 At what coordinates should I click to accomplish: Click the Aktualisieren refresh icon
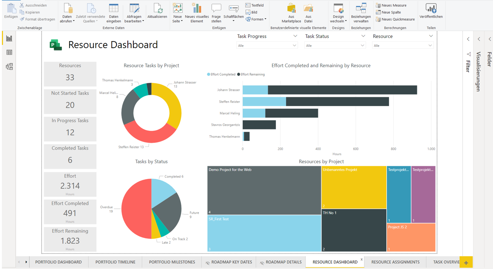pyautogui.click(x=157, y=9)
